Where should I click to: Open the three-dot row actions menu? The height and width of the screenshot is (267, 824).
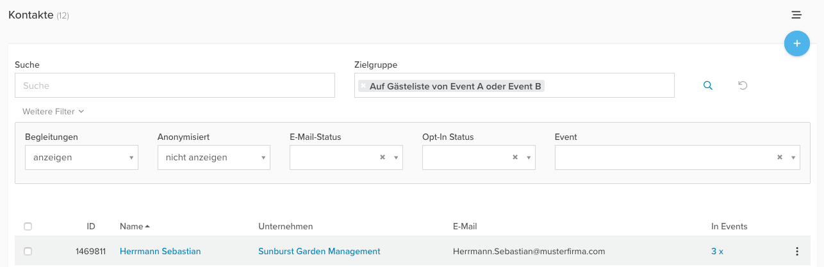[797, 252]
